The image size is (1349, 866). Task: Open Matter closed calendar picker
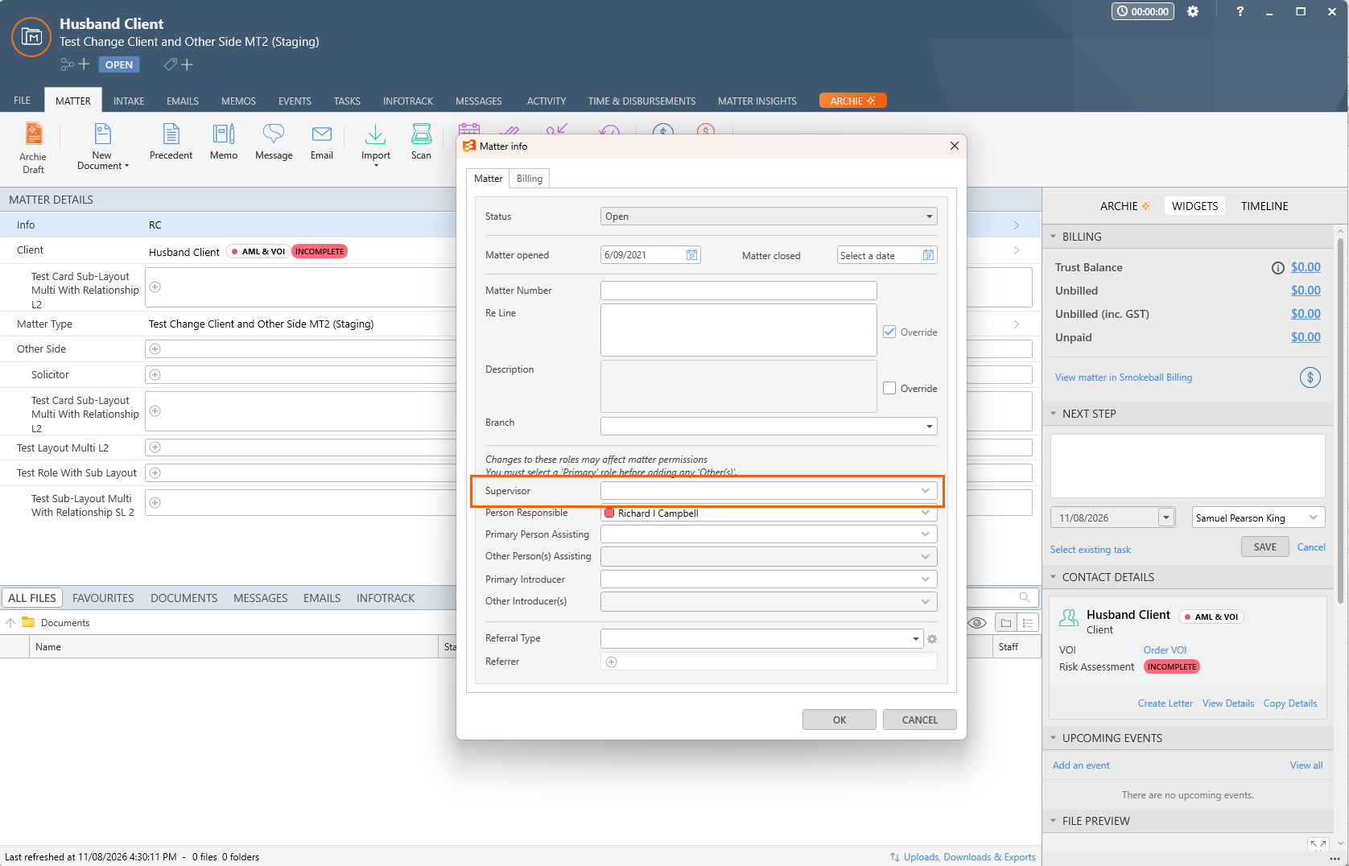click(x=928, y=255)
